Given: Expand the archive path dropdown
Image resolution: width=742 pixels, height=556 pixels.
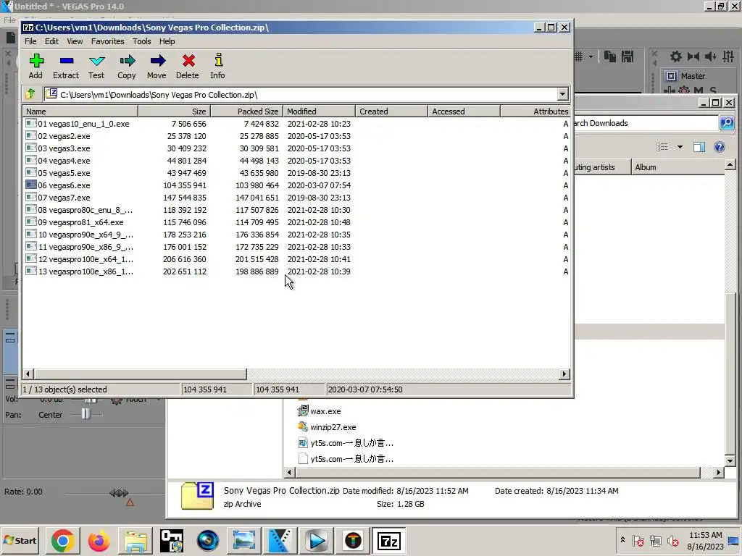Looking at the screenshot, I should click(562, 95).
